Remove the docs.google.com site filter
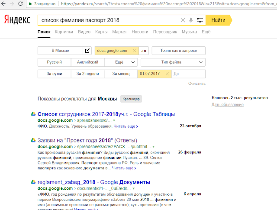277x210 pixels. point(135,51)
